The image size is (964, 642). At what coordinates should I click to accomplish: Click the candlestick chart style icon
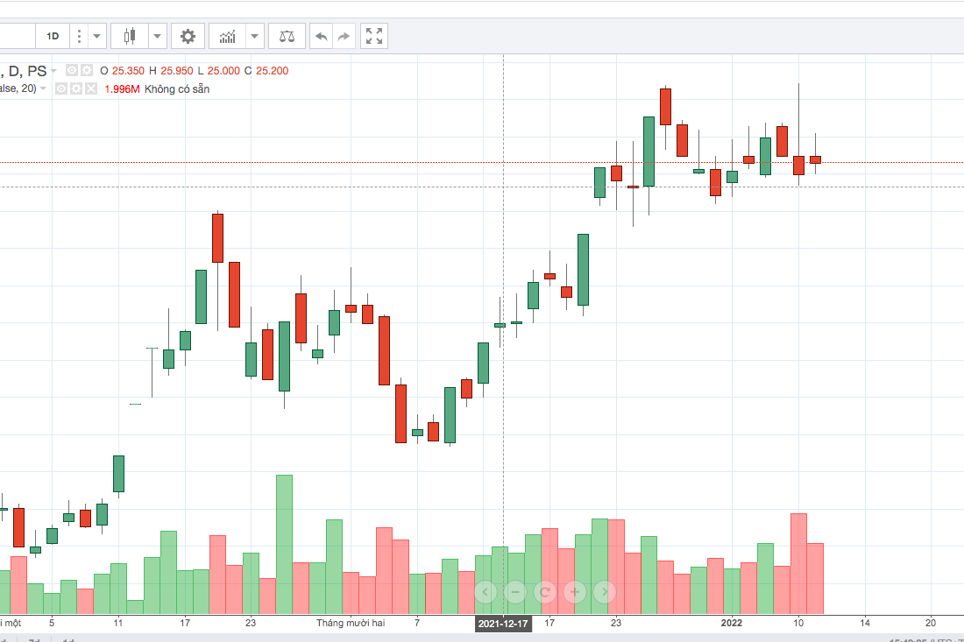coord(131,37)
